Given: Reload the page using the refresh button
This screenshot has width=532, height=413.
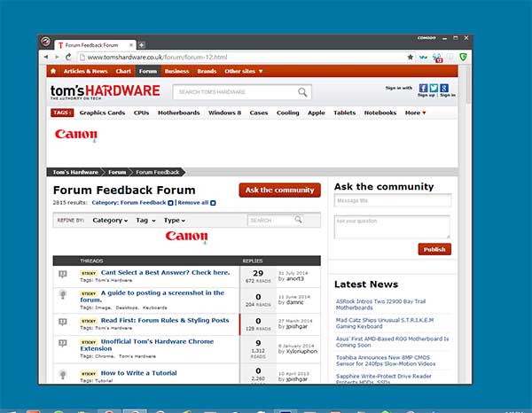Looking at the screenshot, I should pyautogui.click(x=68, y=58).
